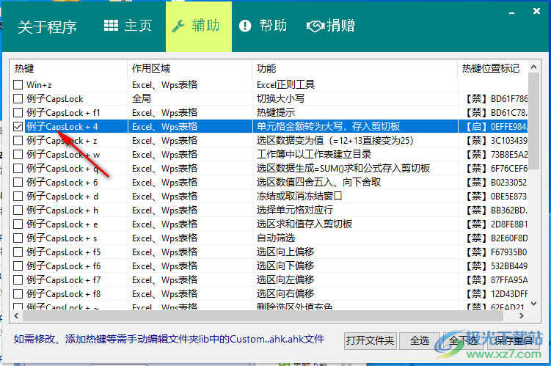Click the list scroll-down arrow
The width and height of the screenshot is (551, 366).
(x=534, y=304)
